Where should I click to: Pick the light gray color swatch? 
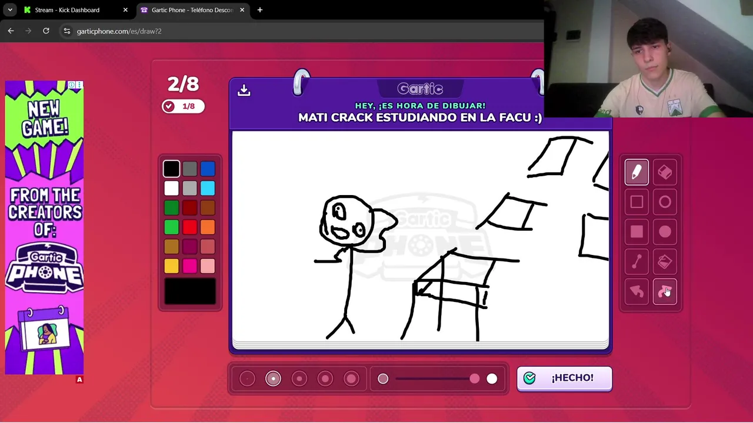pyautogui.click(x=189, y=188)
